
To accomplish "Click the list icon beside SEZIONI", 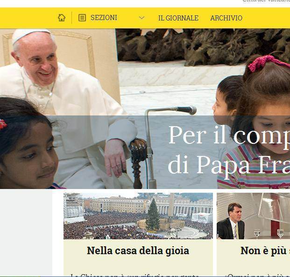I will [82, 18].
